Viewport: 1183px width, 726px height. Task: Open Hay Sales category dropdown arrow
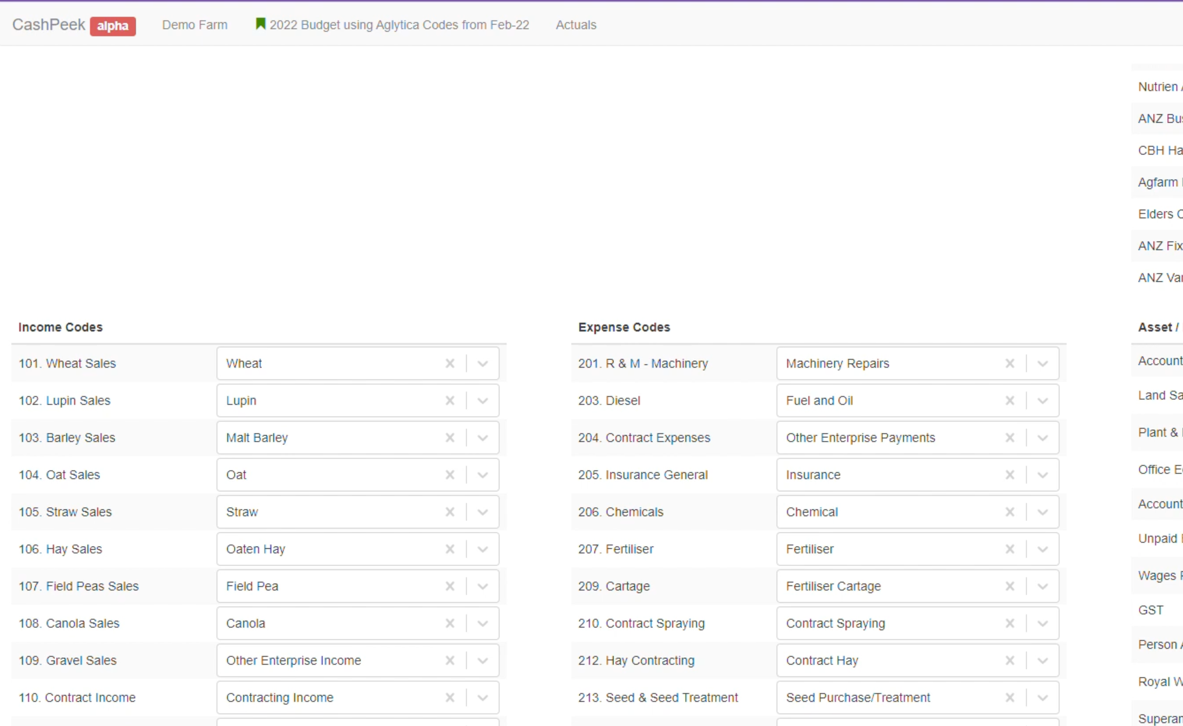point(482,549)
